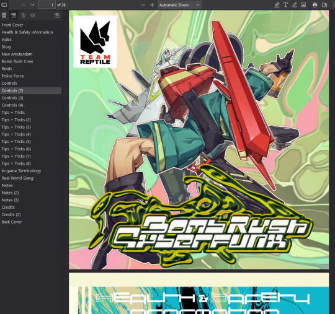
Task: Select Controls (2) outline entry
Action: [x=12, y=90]
